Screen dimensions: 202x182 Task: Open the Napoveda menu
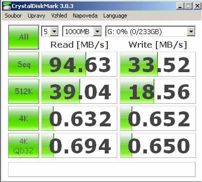85,16
